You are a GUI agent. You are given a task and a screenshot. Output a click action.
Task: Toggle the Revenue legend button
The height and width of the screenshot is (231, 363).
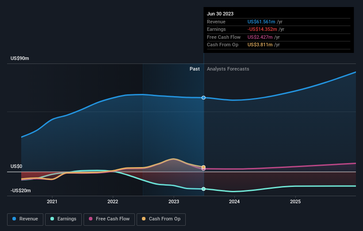tap(25, 219)
